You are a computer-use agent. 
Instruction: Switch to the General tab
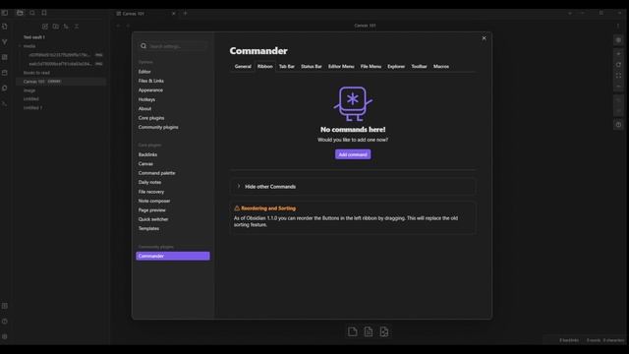click(x=243, y=66)
